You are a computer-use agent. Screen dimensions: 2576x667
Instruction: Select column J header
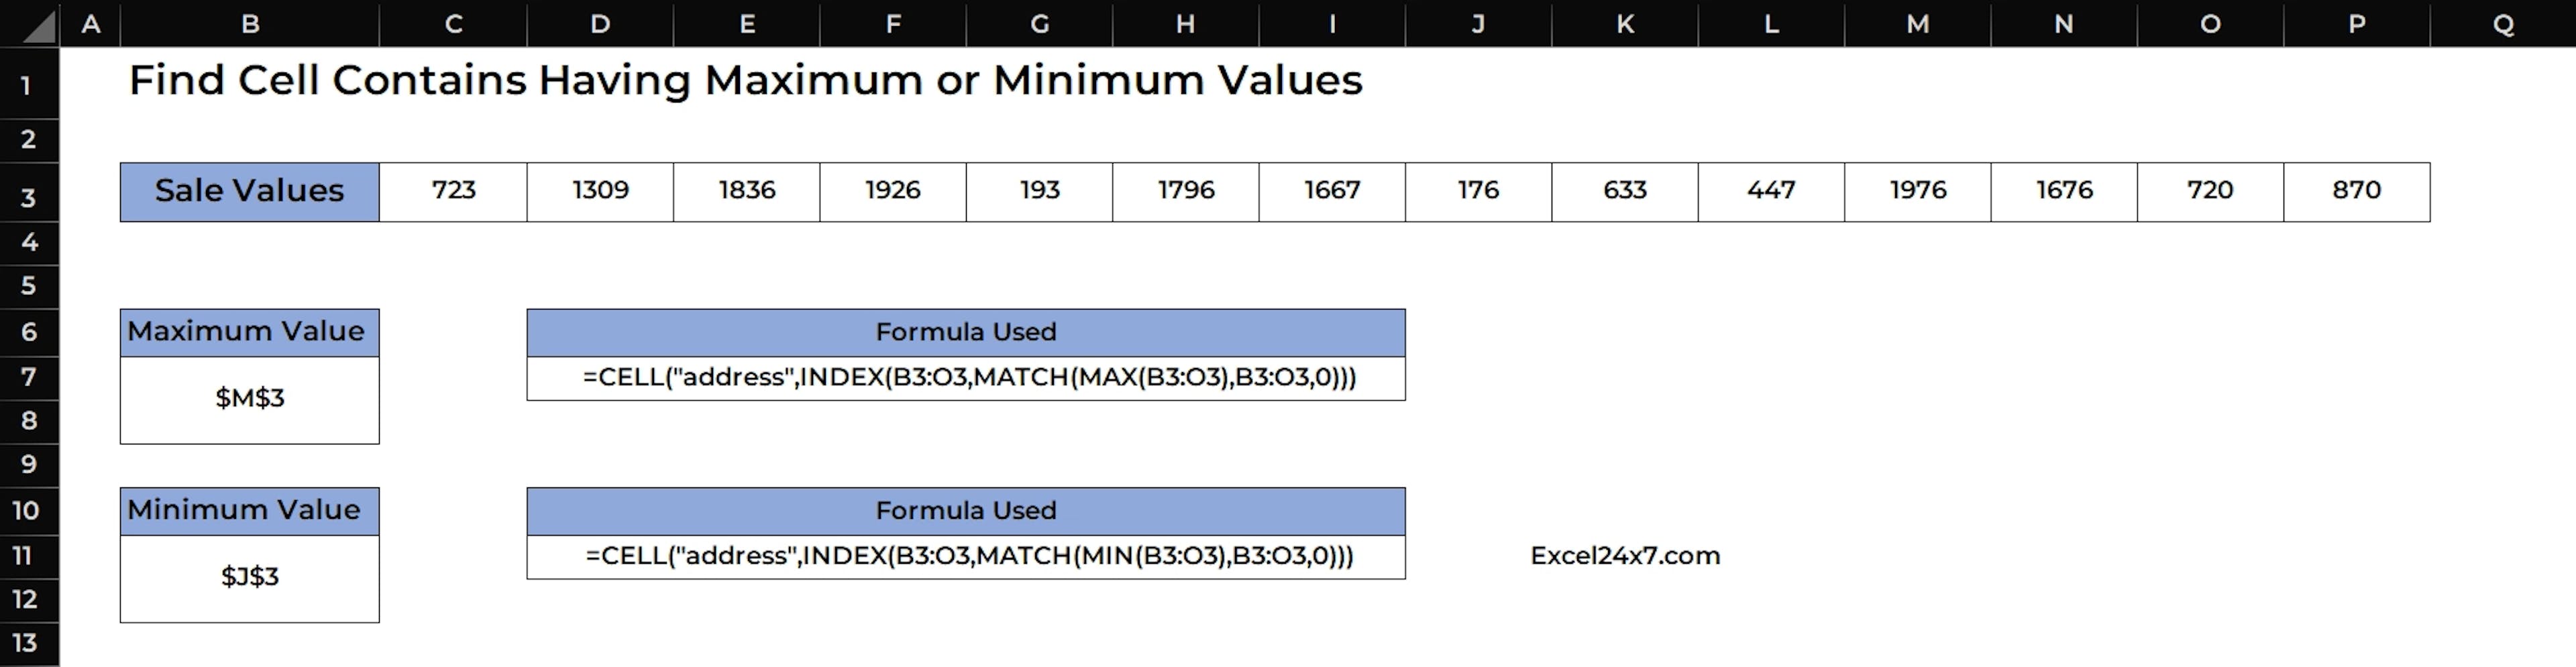[x=1478, y=24]
